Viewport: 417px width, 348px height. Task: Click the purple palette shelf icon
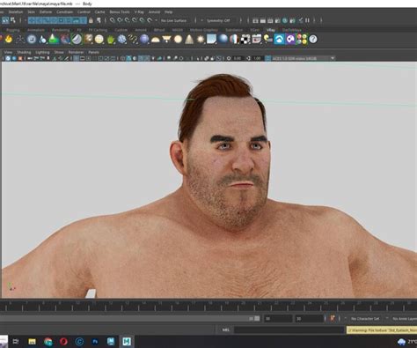[x=290, y=39]
